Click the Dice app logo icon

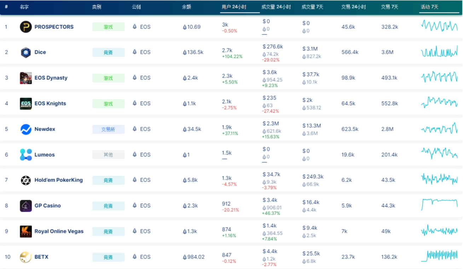(26, 52)
